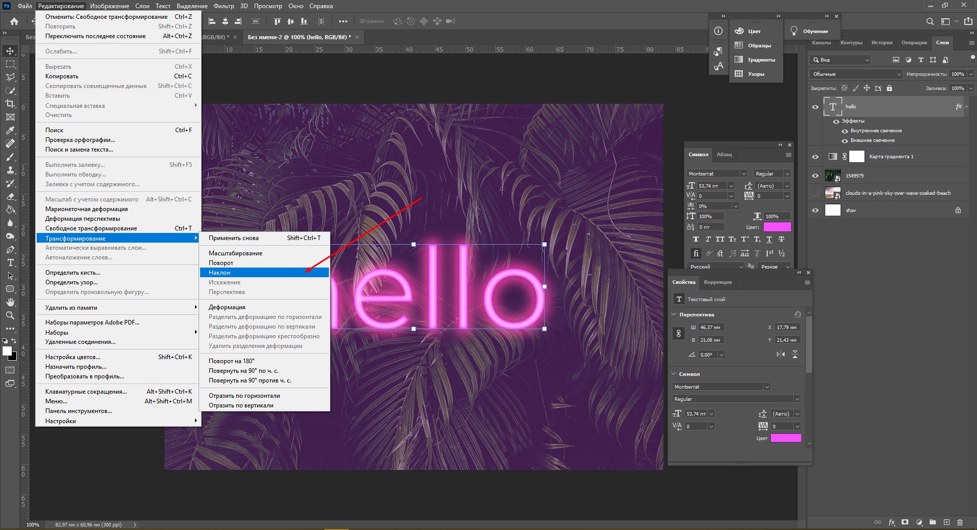
Task: Click the faux bold icon in Character panel
Action: pos(695,239)
